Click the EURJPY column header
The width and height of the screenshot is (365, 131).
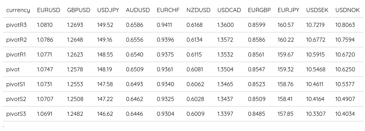point(288,10)
